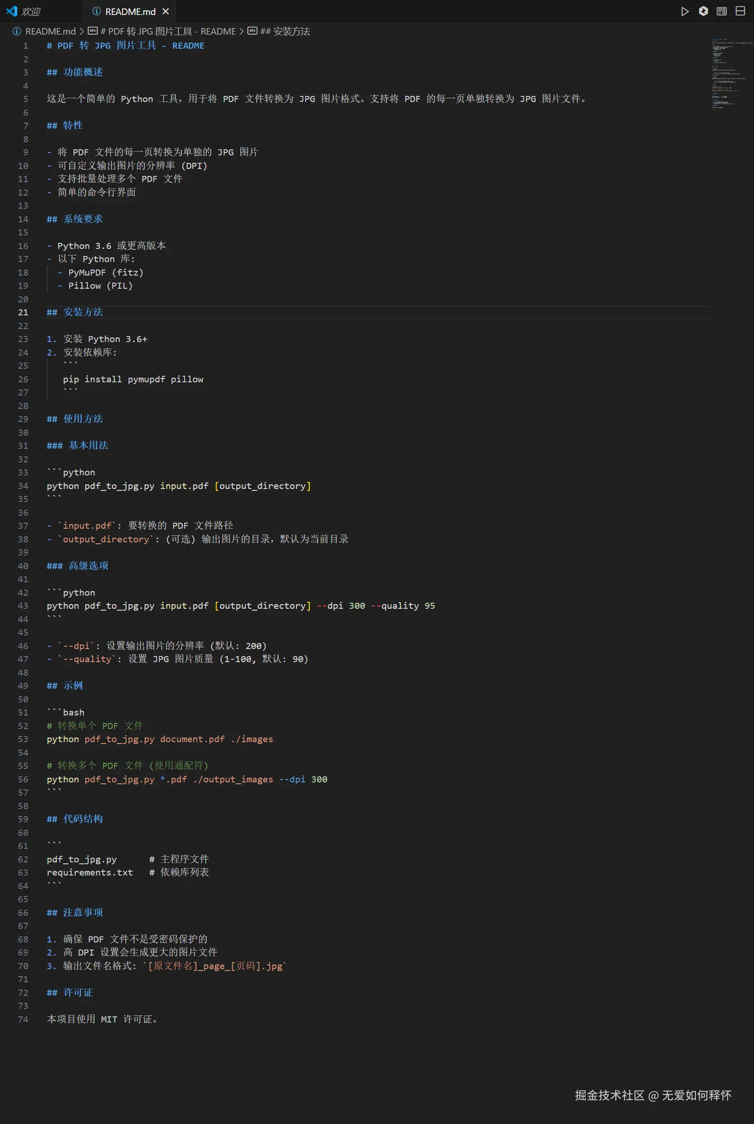Click 'python pdf_to_jpg.py document.pdf ./images'
Image resolution: width=754 pixels, height=1124 pixels.
point(160,739)
